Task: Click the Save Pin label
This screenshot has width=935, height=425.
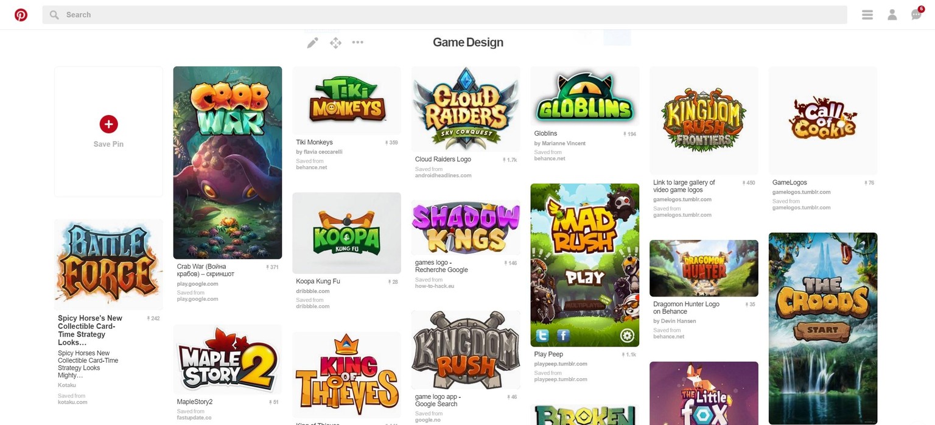Action: click(x=108, y=144)
